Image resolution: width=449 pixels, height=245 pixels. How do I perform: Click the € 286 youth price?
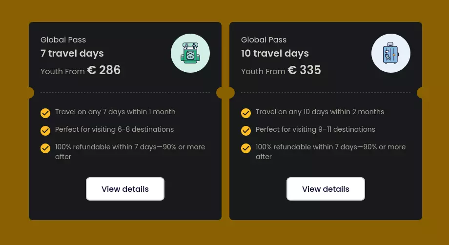[x=103, y=70]
